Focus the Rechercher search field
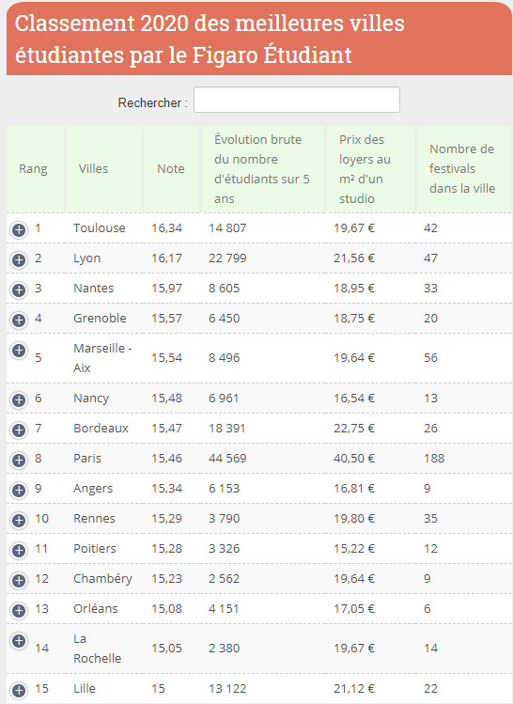Image resolution: width=513 pixels, height=704 pixels. click(297, 100)
